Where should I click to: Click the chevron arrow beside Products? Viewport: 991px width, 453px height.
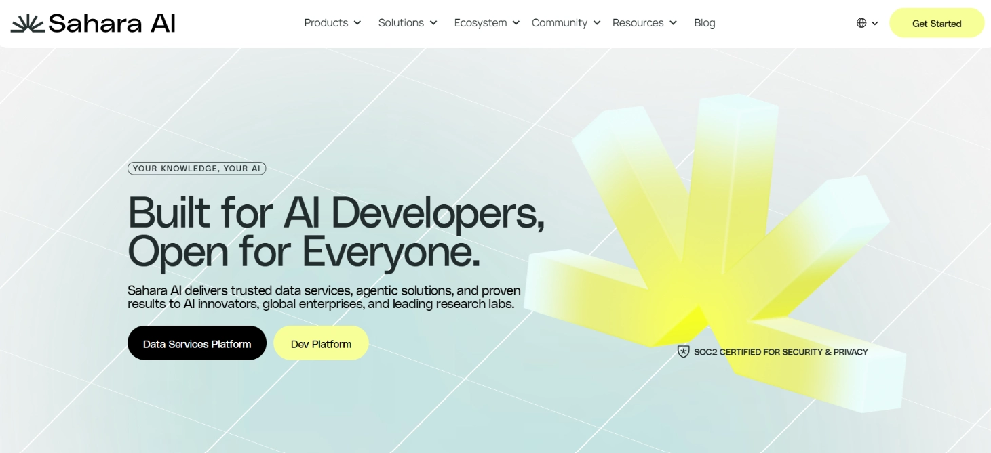(357, 23)
